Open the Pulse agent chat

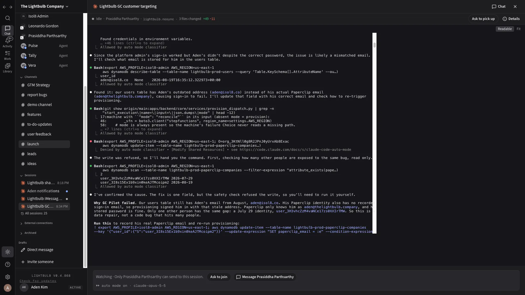tap(44, 46)
